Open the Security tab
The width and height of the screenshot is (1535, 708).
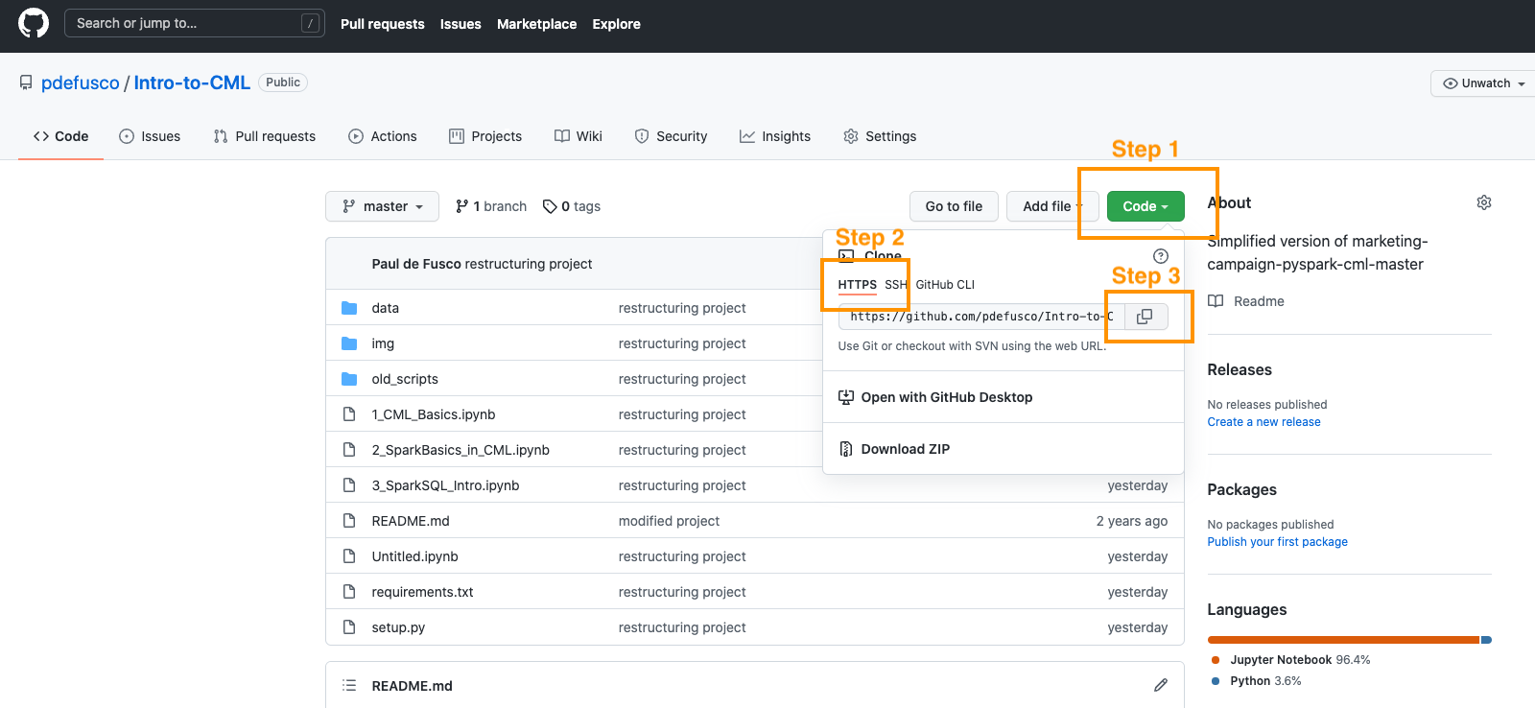[671, 136]
